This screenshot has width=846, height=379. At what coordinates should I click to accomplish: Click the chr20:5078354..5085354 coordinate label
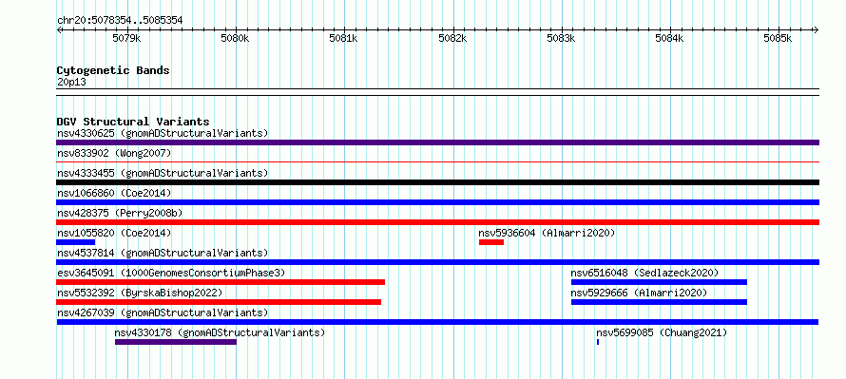(120, 21)
